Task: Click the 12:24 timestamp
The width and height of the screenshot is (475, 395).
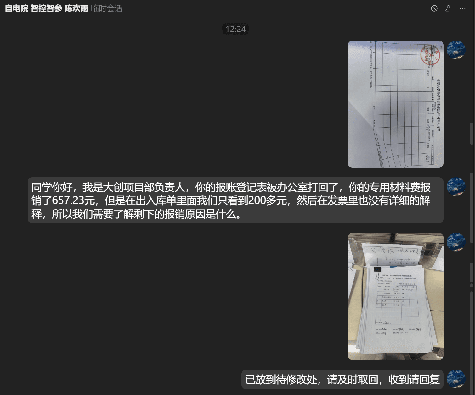Action: coord(235,29)
